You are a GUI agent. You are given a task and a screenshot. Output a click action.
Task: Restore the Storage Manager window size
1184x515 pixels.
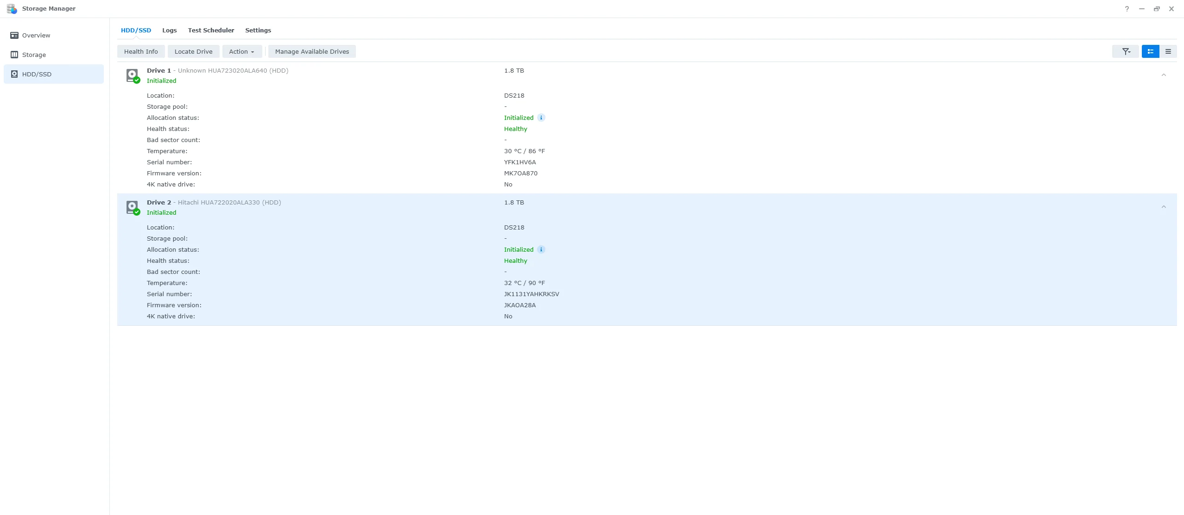pos(1157,9)
